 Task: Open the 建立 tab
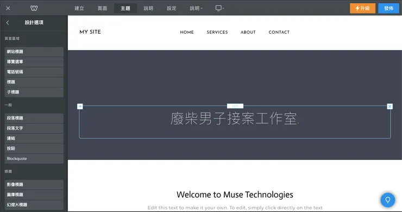click(79, 8)
